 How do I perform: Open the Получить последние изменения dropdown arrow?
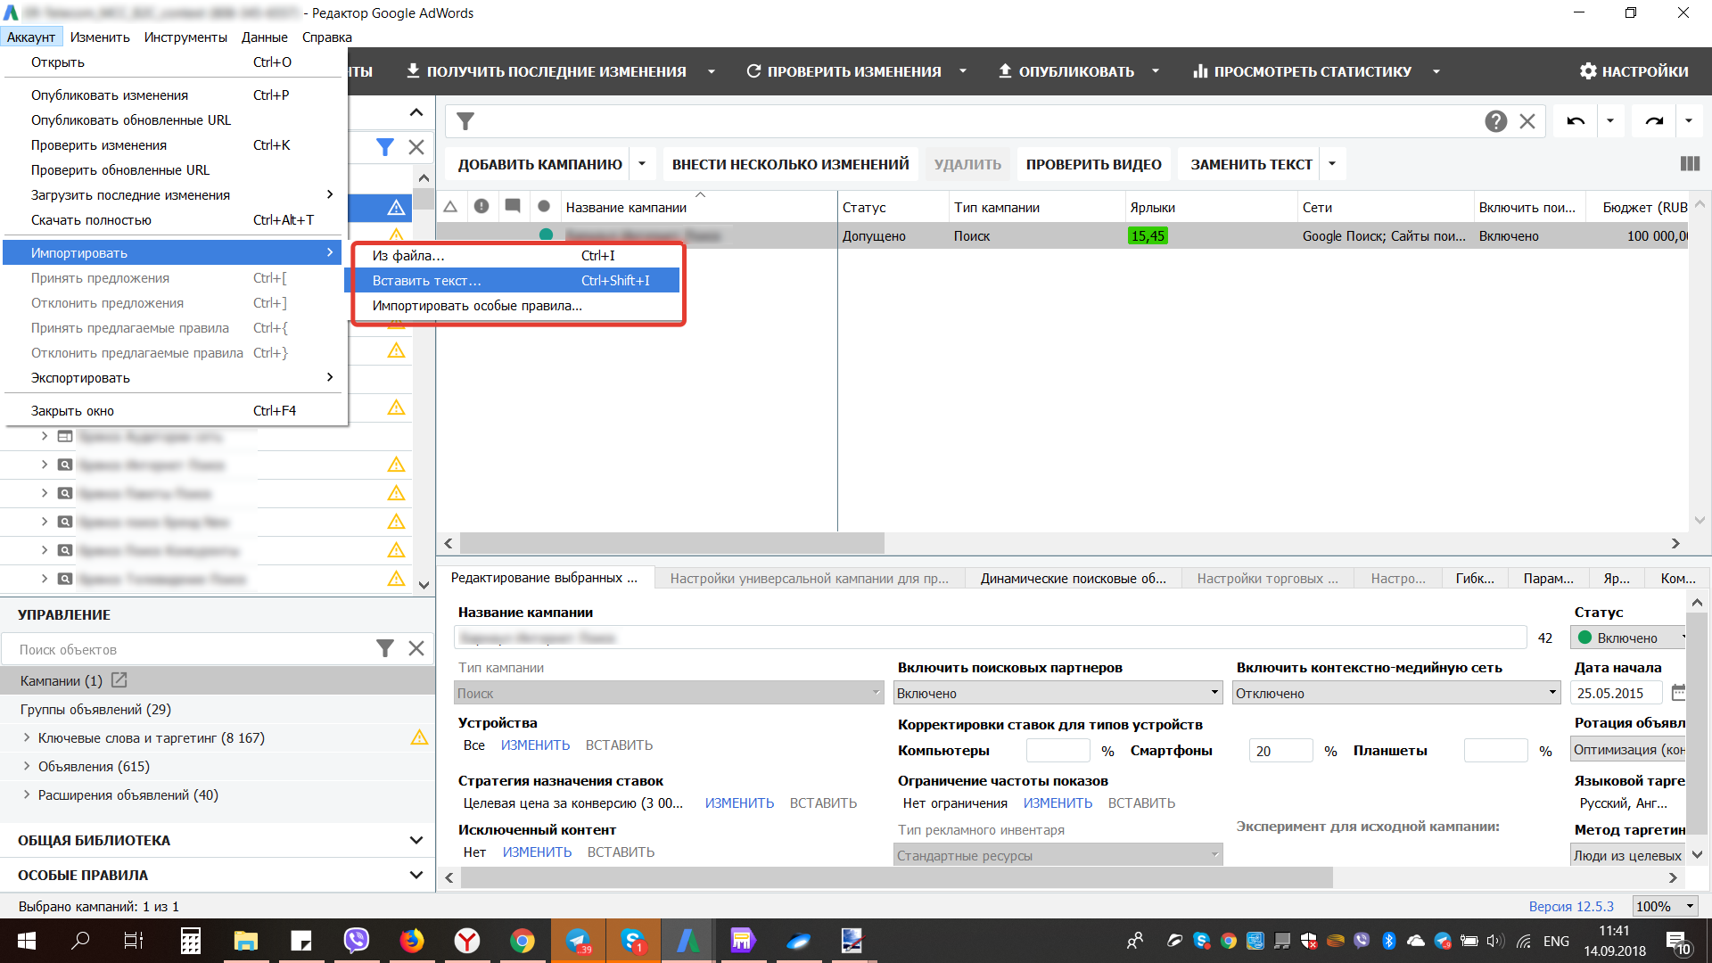pos(712,71)
